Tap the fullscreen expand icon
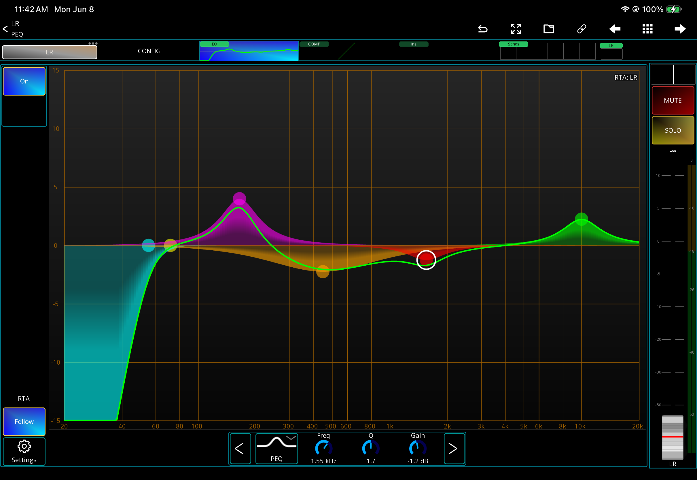Viewport: 697px width, 480px height. (516, 29)
